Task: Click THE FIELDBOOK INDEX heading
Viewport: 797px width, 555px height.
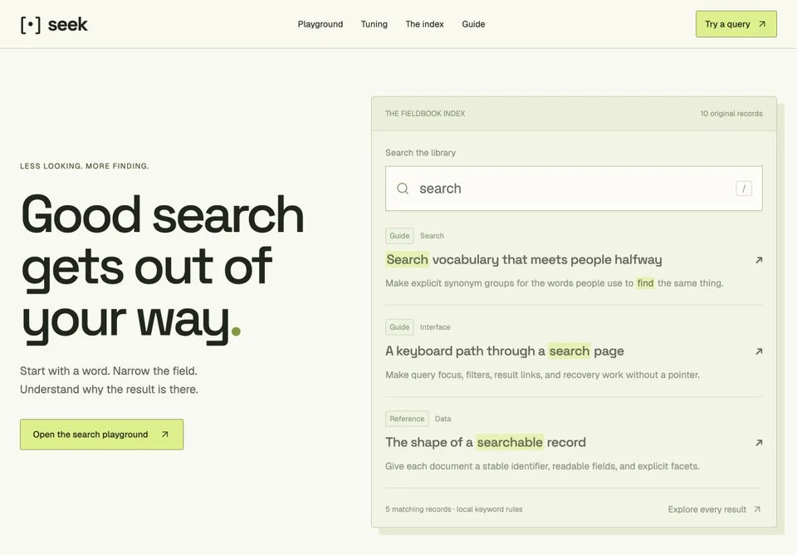Action: 425,114
